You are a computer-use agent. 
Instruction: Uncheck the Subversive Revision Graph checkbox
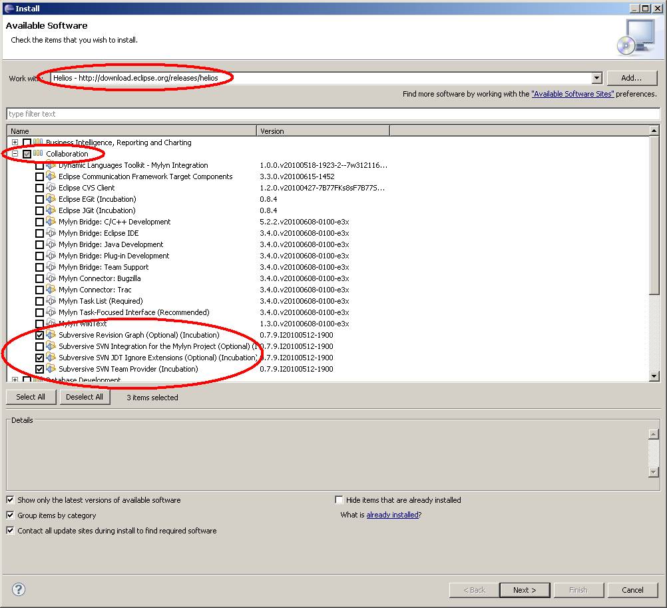coord(39,335)
